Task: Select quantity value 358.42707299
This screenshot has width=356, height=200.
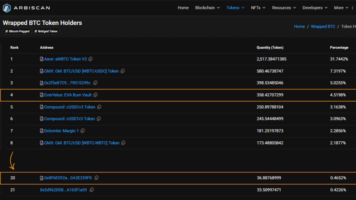Action: point(270,95)
